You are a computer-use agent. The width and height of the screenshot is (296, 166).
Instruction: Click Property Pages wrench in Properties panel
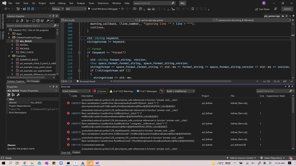click(x=18, y=95)
